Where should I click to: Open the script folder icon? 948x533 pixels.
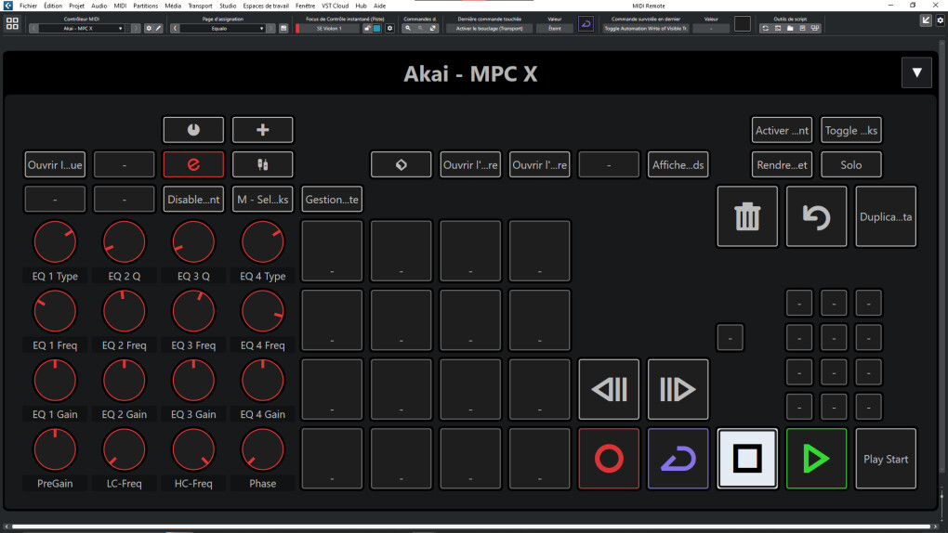coord(790,29)
